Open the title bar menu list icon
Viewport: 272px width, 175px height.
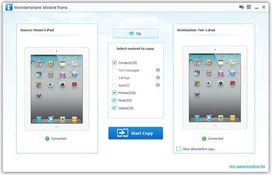tap(249, 7)
